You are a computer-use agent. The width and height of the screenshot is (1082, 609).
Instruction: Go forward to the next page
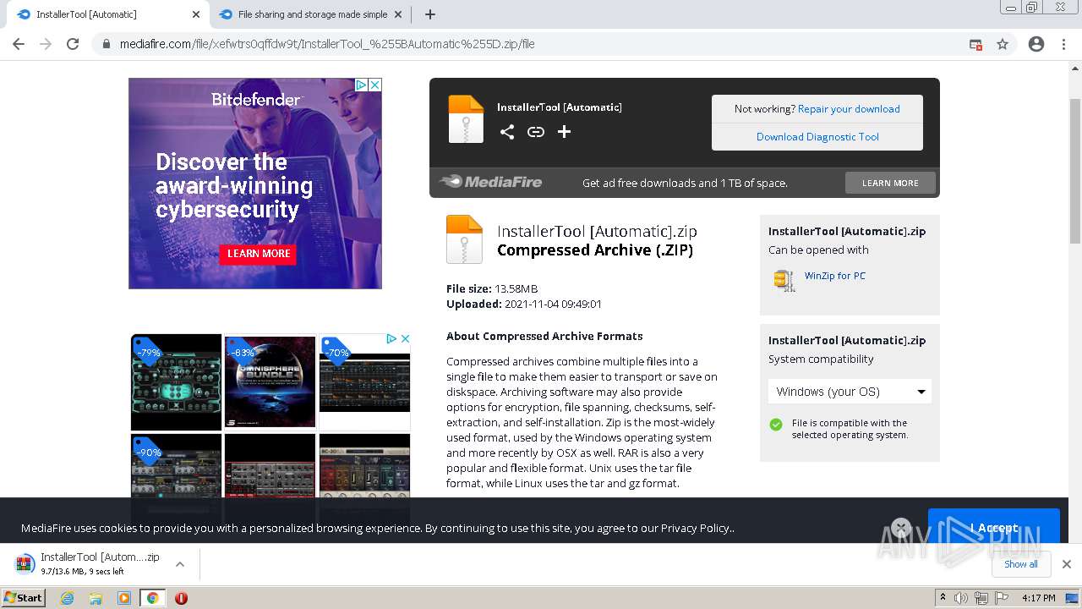pyautogui.click(x=46, y=44)
